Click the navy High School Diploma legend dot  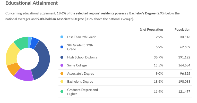click(62, 57)
